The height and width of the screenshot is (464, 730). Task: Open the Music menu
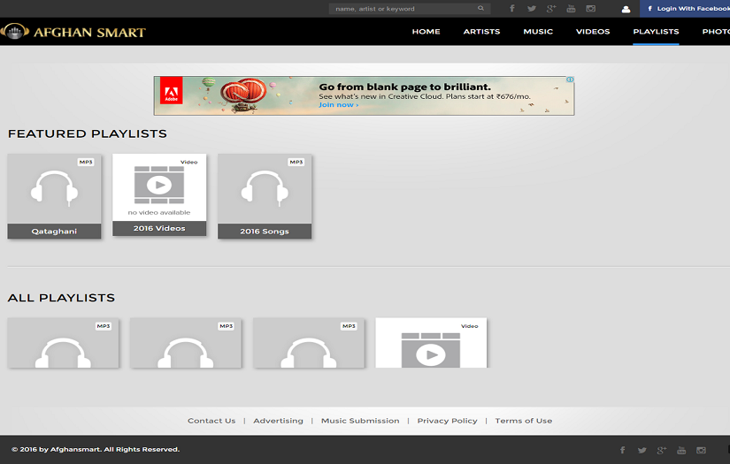pos(538,32)
